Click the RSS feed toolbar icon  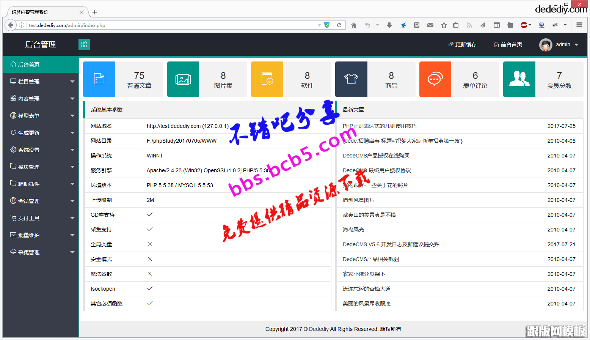coord(469,25)
